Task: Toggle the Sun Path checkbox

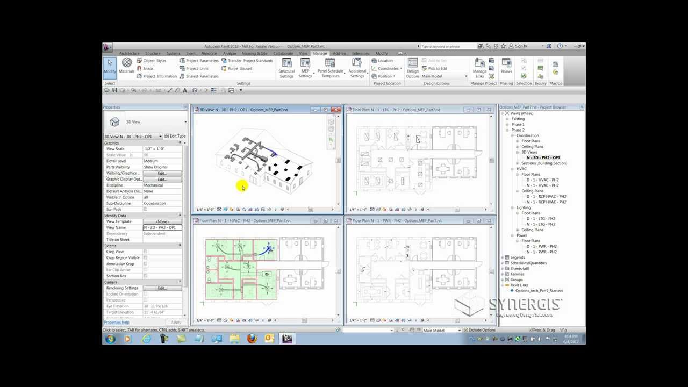Action: [145, 209]
